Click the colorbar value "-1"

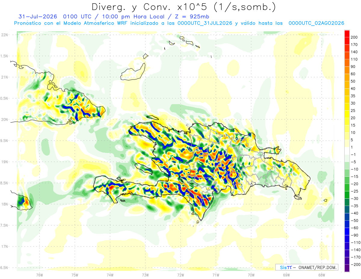coord(353,154)
